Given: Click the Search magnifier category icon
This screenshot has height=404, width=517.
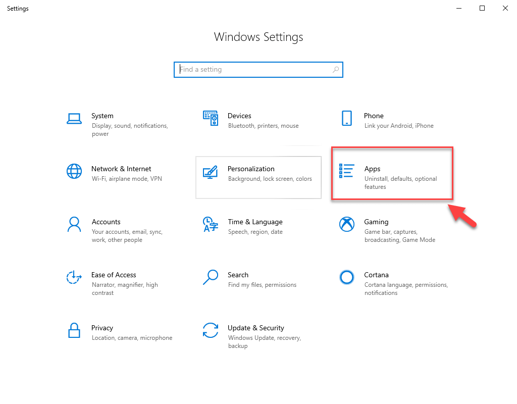Looking at the screenshot, I should (211, 277).
